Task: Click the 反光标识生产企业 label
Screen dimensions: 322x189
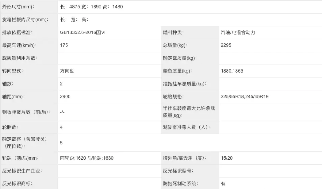Action: click(x=22, y=171)
